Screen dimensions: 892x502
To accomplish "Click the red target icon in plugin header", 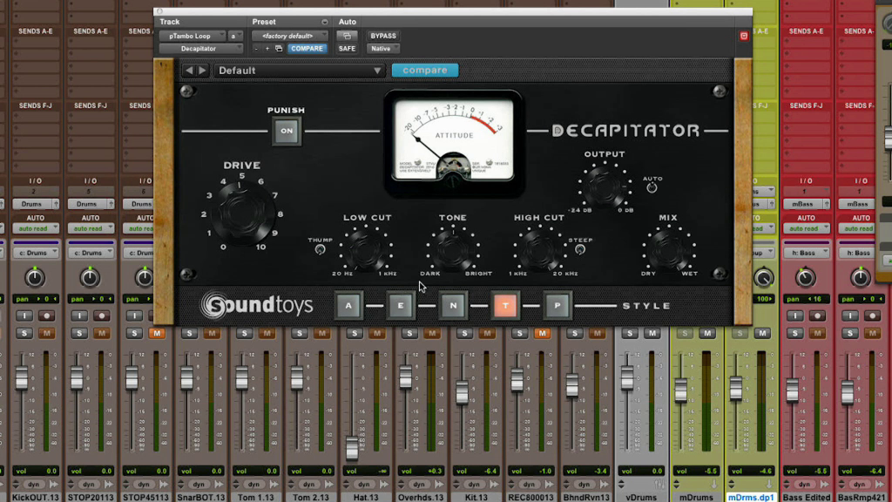I will pos(744,36).
